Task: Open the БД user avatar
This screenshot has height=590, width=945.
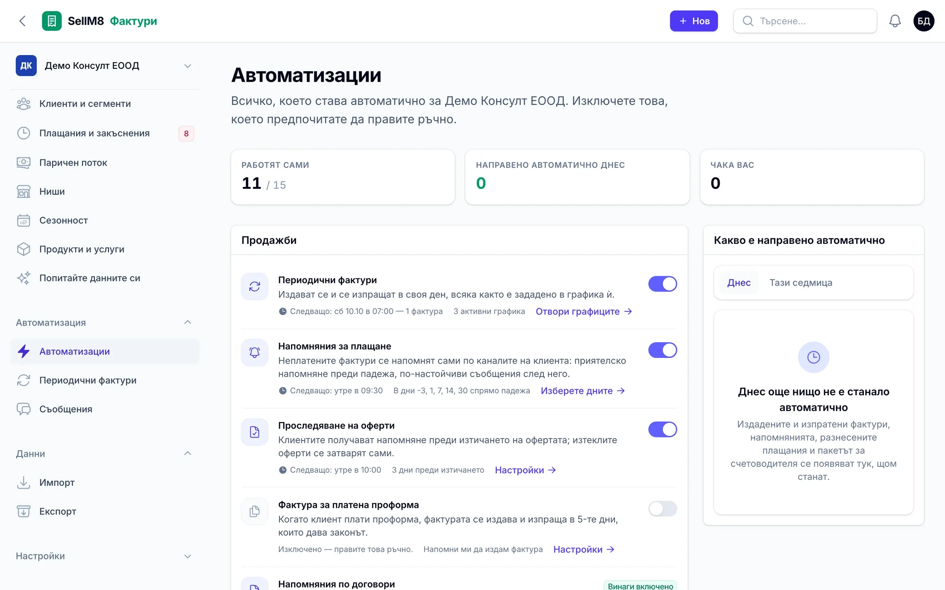Action: tap(924, 21)
